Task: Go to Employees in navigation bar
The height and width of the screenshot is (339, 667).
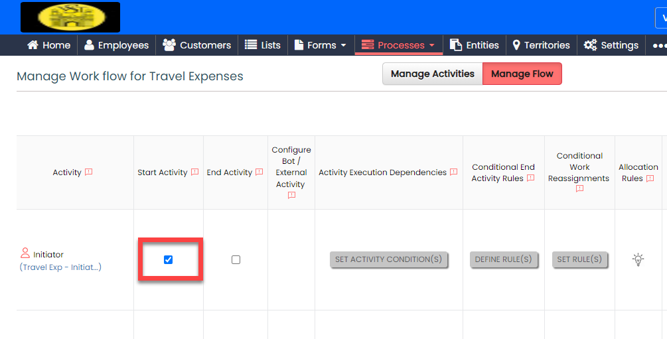Action: click(116, 45)
